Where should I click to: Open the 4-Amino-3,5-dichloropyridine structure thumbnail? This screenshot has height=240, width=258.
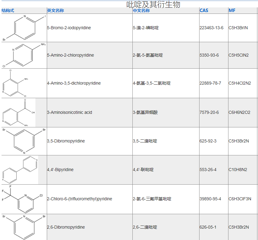coord(15,83)
